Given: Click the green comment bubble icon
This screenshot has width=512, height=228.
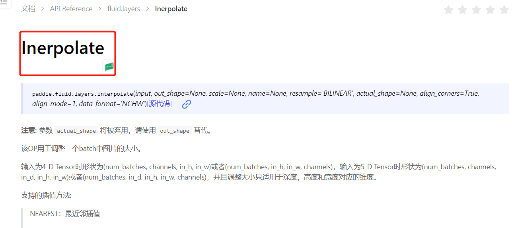Looking at the screenshot, I should (x=109, y=66).
